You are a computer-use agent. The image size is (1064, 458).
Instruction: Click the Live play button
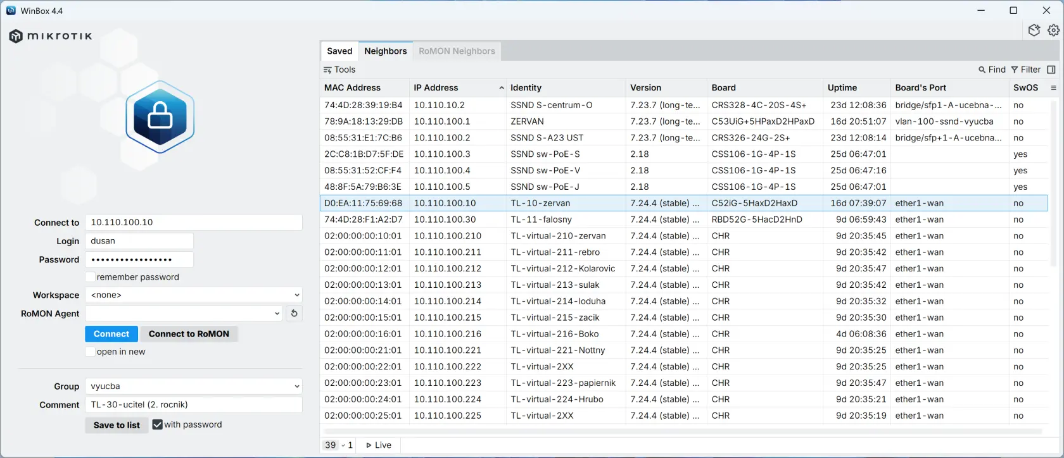[x=379, y=445]
